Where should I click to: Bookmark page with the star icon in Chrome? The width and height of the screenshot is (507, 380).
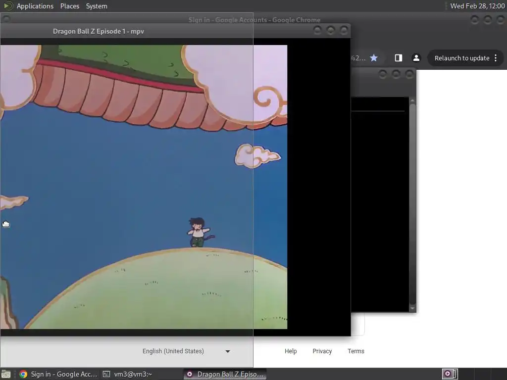pos(374,58)
